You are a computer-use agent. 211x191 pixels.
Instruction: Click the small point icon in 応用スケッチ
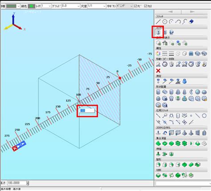point(191,115)
